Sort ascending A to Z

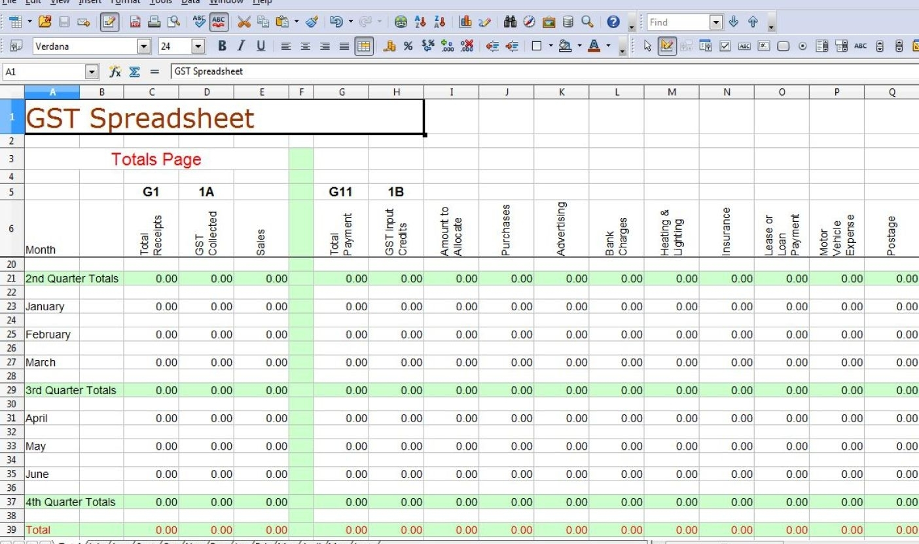(420, 22)
